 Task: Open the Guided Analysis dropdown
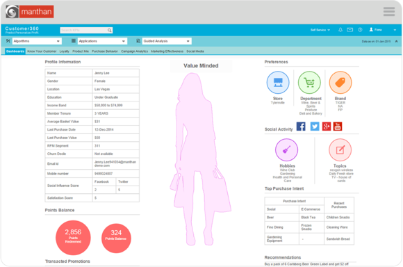167,41
